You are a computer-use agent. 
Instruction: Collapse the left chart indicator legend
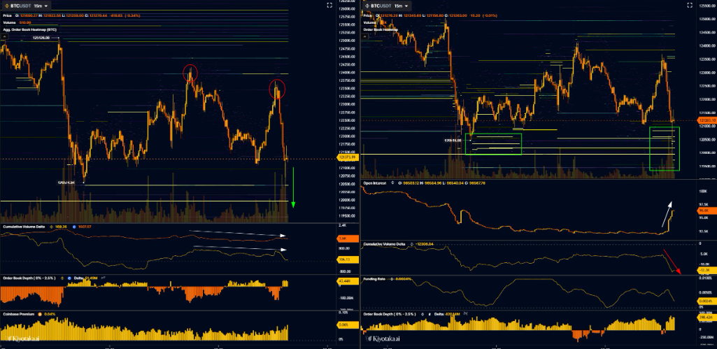pyautogui.click(x=3, y=38)
